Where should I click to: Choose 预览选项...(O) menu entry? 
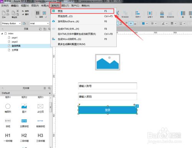point(84,16)
